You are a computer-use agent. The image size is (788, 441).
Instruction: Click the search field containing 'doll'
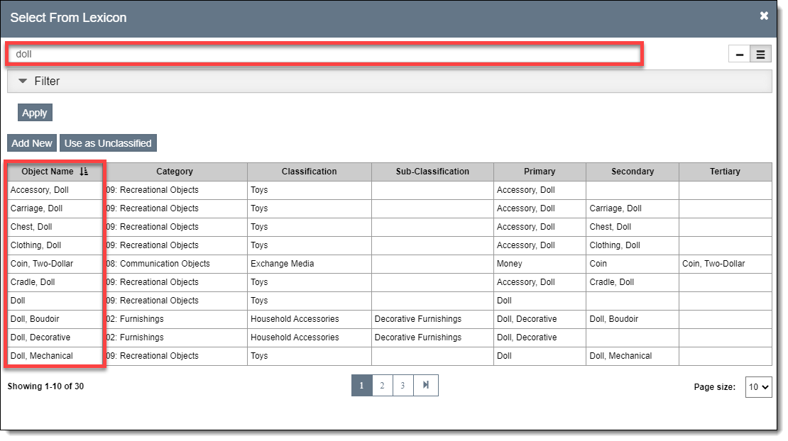click(324, 54)
